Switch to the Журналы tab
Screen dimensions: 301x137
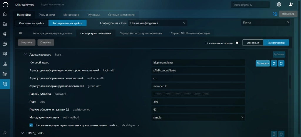pyautogui.click(x=93, y=15)
